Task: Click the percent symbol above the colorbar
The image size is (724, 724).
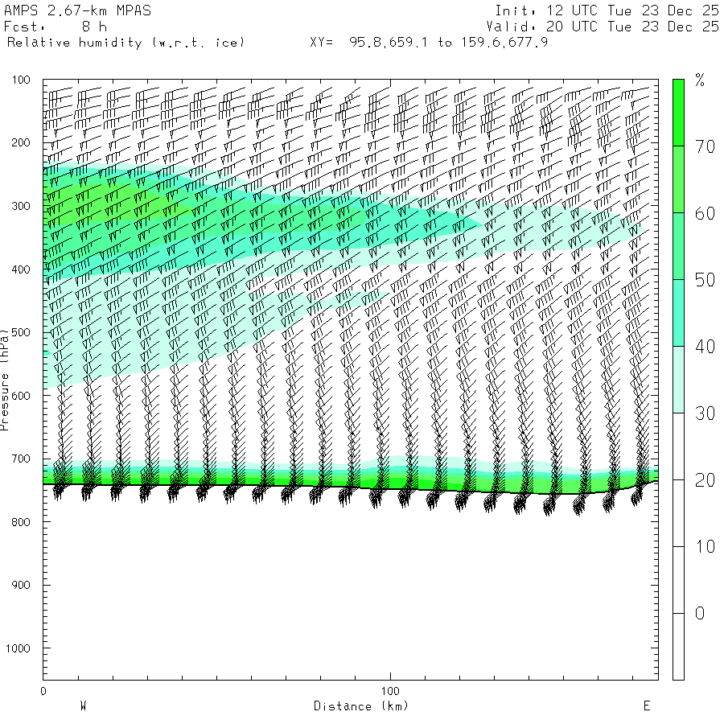Action: (699, 80)
